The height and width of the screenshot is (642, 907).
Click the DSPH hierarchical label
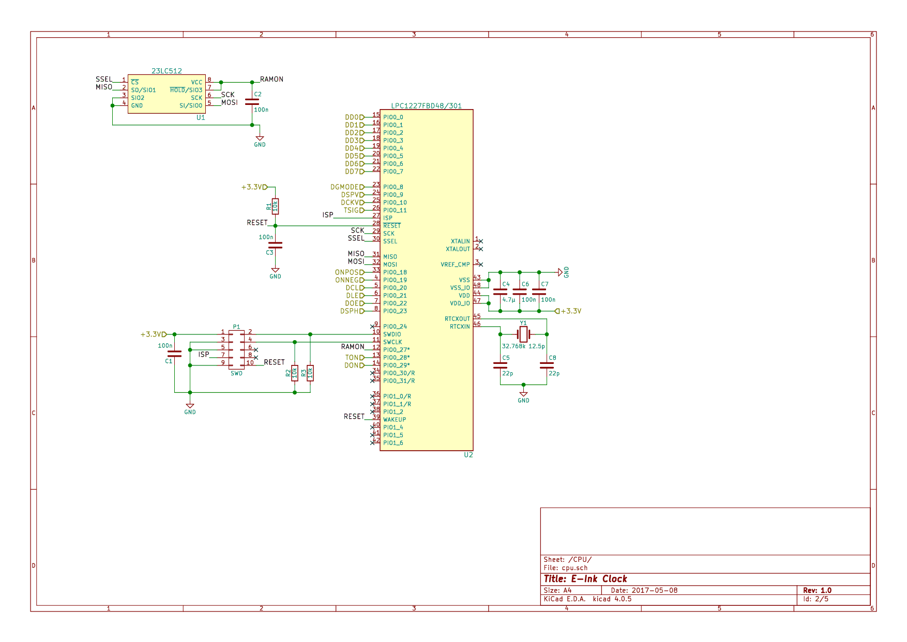click(x=352, y=311)
